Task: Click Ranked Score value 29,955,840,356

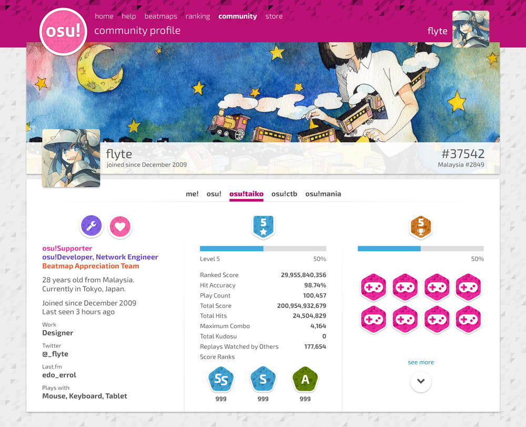Action: coord(304,275)
